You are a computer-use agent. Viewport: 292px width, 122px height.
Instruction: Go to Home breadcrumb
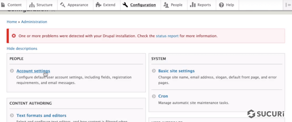coord(12,22)
